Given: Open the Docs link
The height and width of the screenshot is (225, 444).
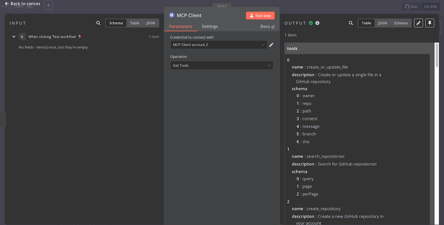Looking at the screenshot, I should 267,27.
